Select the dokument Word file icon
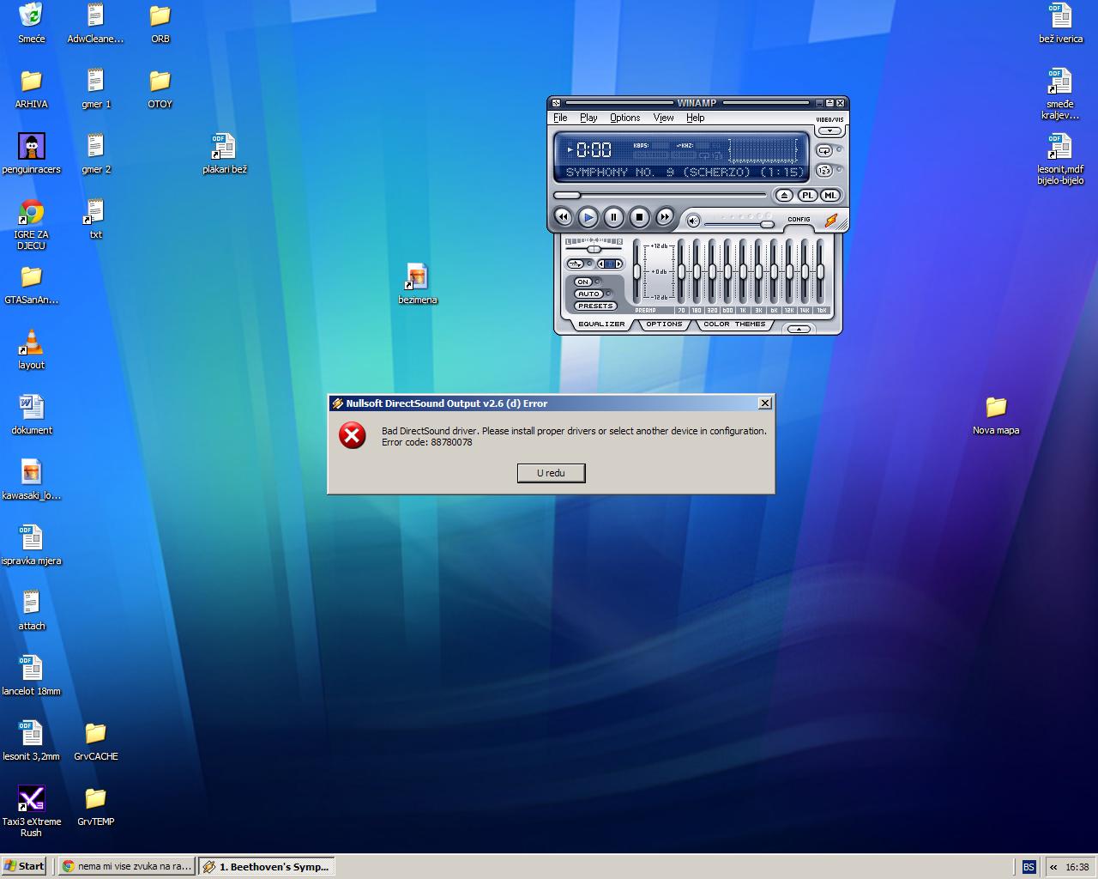1098x879 pixels. (32, 415)
